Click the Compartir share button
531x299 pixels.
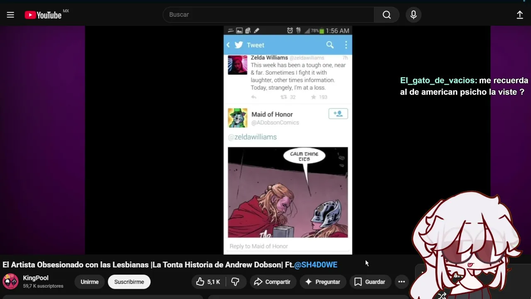point(272,282)
